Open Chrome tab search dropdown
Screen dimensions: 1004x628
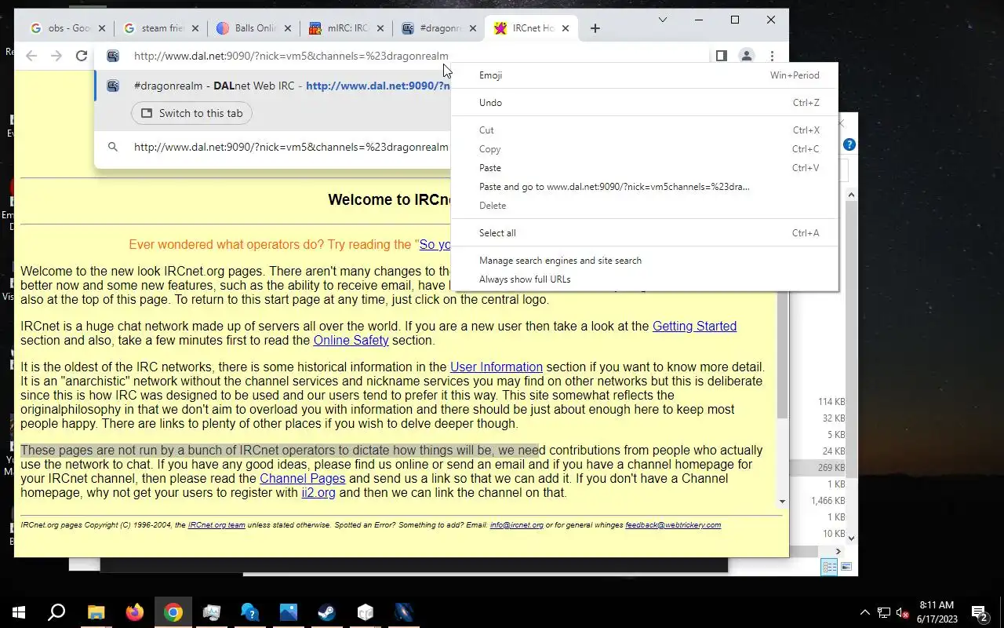point(662,20)
